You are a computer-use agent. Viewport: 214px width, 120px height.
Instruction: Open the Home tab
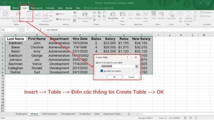[16, 8]
